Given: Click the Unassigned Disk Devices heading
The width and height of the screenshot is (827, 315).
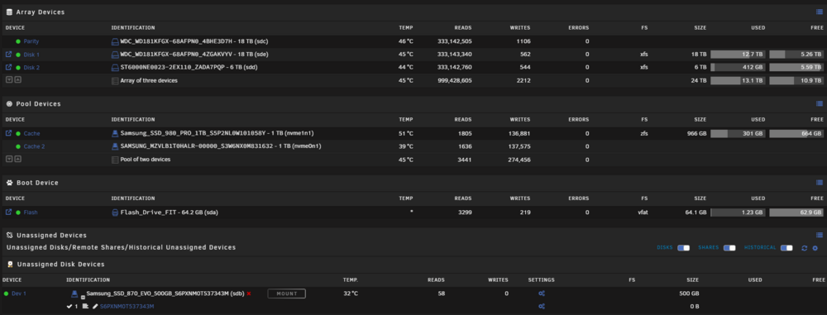Looking at the screenshot, I should (x=60, y=264).
